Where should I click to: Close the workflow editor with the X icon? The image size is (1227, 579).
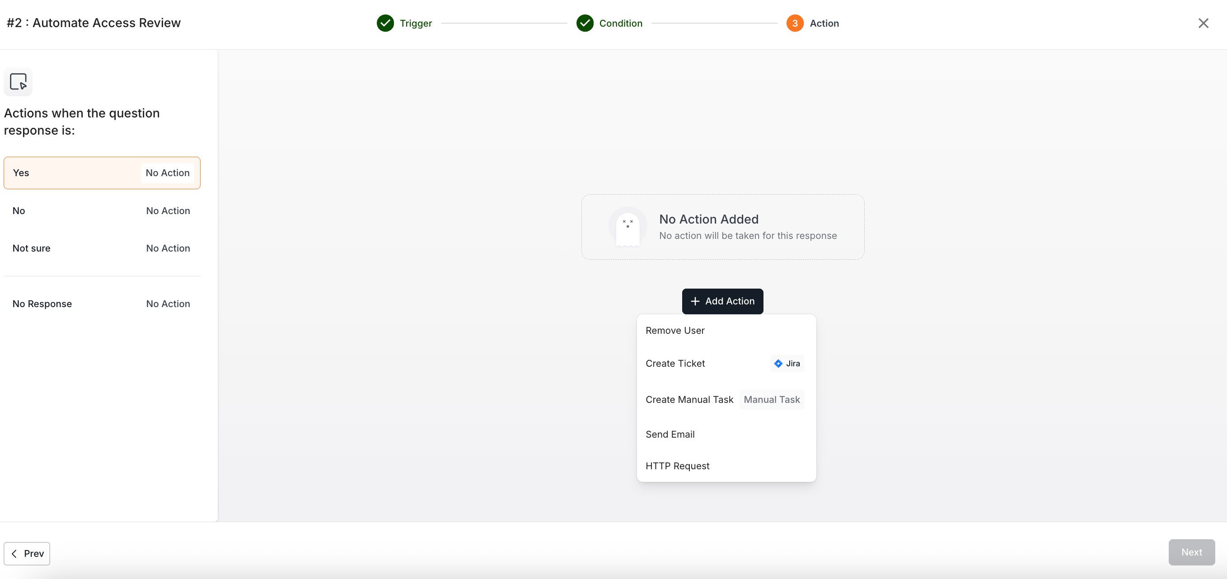[1203, 23]
